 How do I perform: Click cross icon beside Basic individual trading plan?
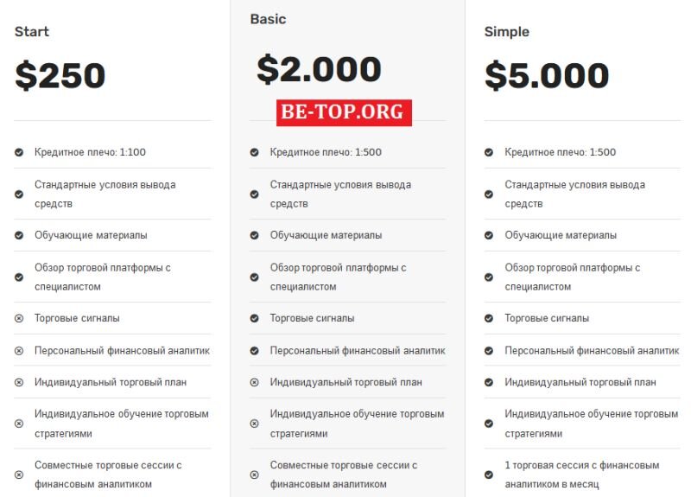pos(254,382)
